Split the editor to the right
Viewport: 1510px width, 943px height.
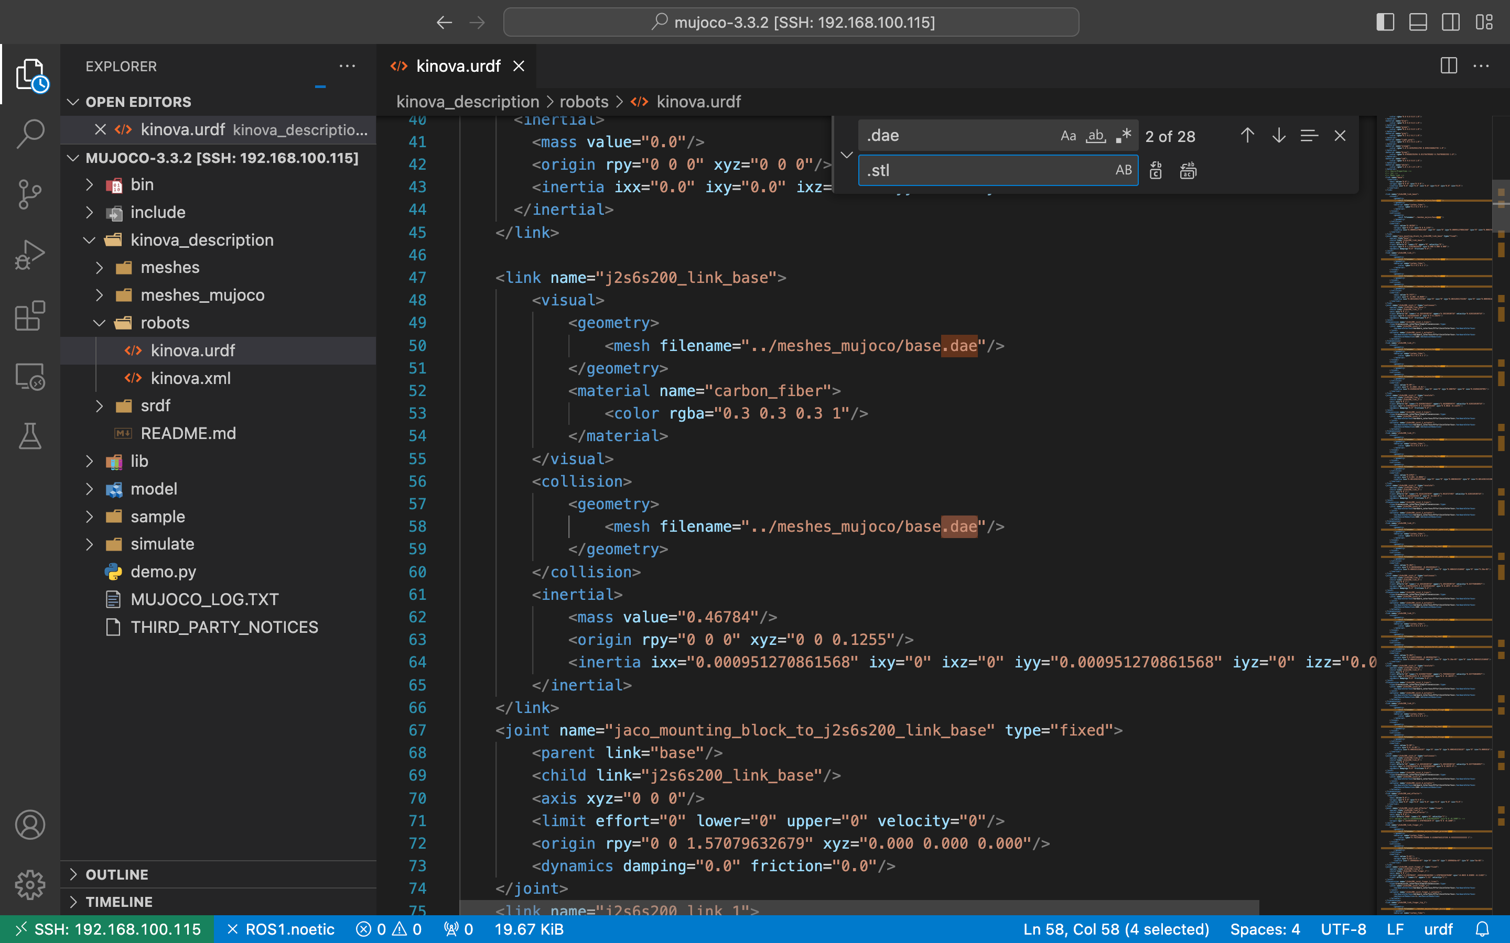tap(1448, 66)
